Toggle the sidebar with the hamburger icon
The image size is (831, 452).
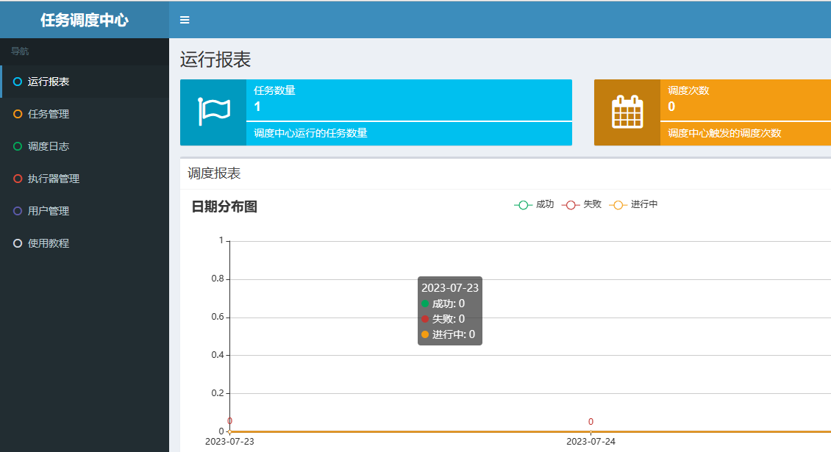(x=185, y=20)
